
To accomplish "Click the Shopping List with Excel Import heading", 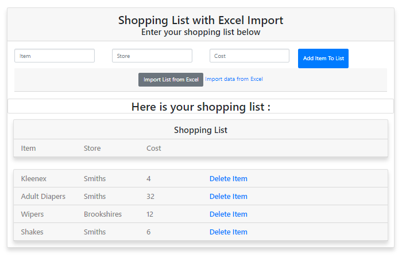I will pyautogui.click(x=200, y=20).
